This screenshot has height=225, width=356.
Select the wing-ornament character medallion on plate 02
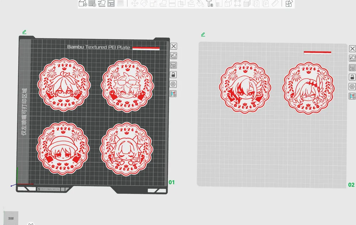pos(245,87)
